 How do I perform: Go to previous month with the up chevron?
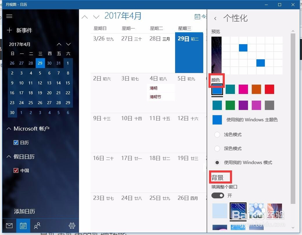(x=85, y=17)
